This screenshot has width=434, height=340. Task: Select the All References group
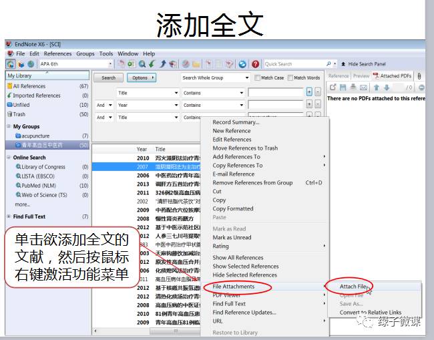click(47, 86)
